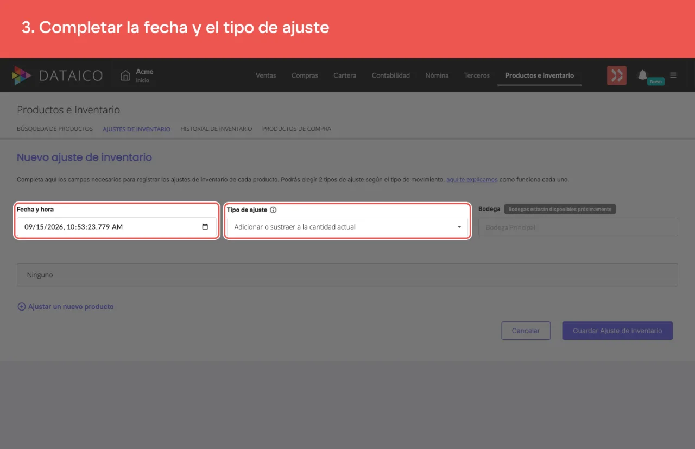695x449 pixels.
Task: Open the Compras menu
Action: pos(305,75)
